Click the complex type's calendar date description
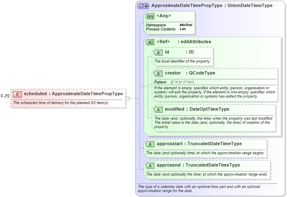Image resolution: width=287 pixels, height=197 pixels. tap(199, 189)
